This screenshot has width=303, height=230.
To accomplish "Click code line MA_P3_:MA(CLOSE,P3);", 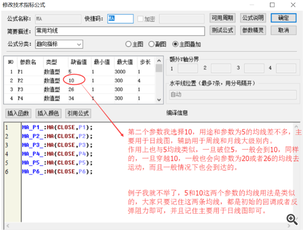I will tap(57, 145).
